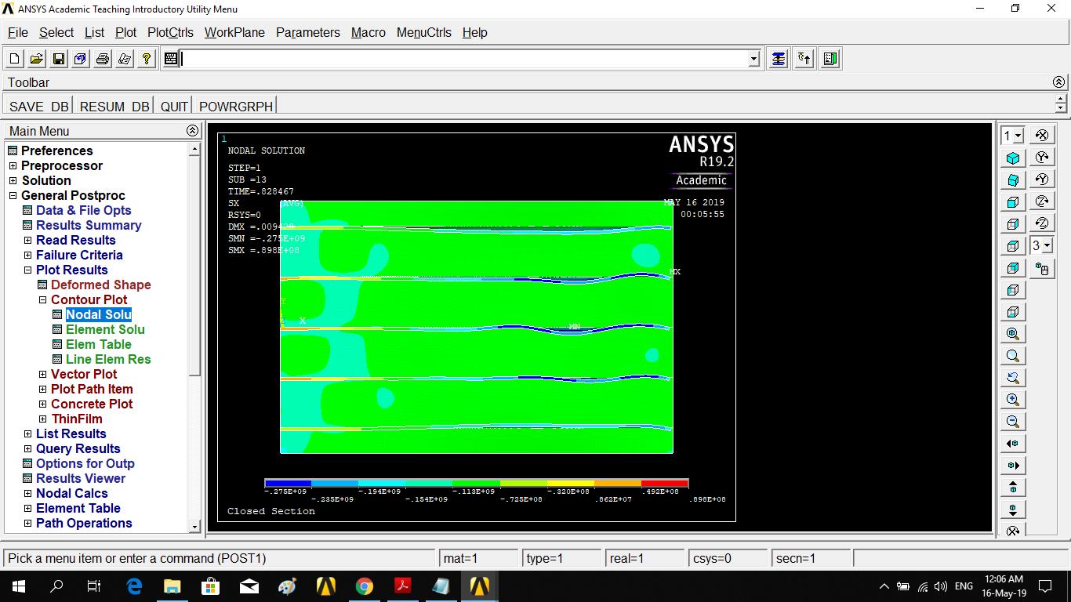Toggle Dynamic Model Mode cube-mouse icon

pos(1041,268)
